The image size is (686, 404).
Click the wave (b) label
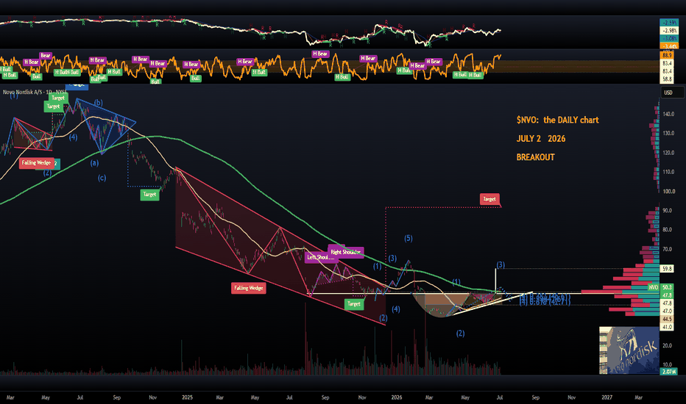coord(99,103)
